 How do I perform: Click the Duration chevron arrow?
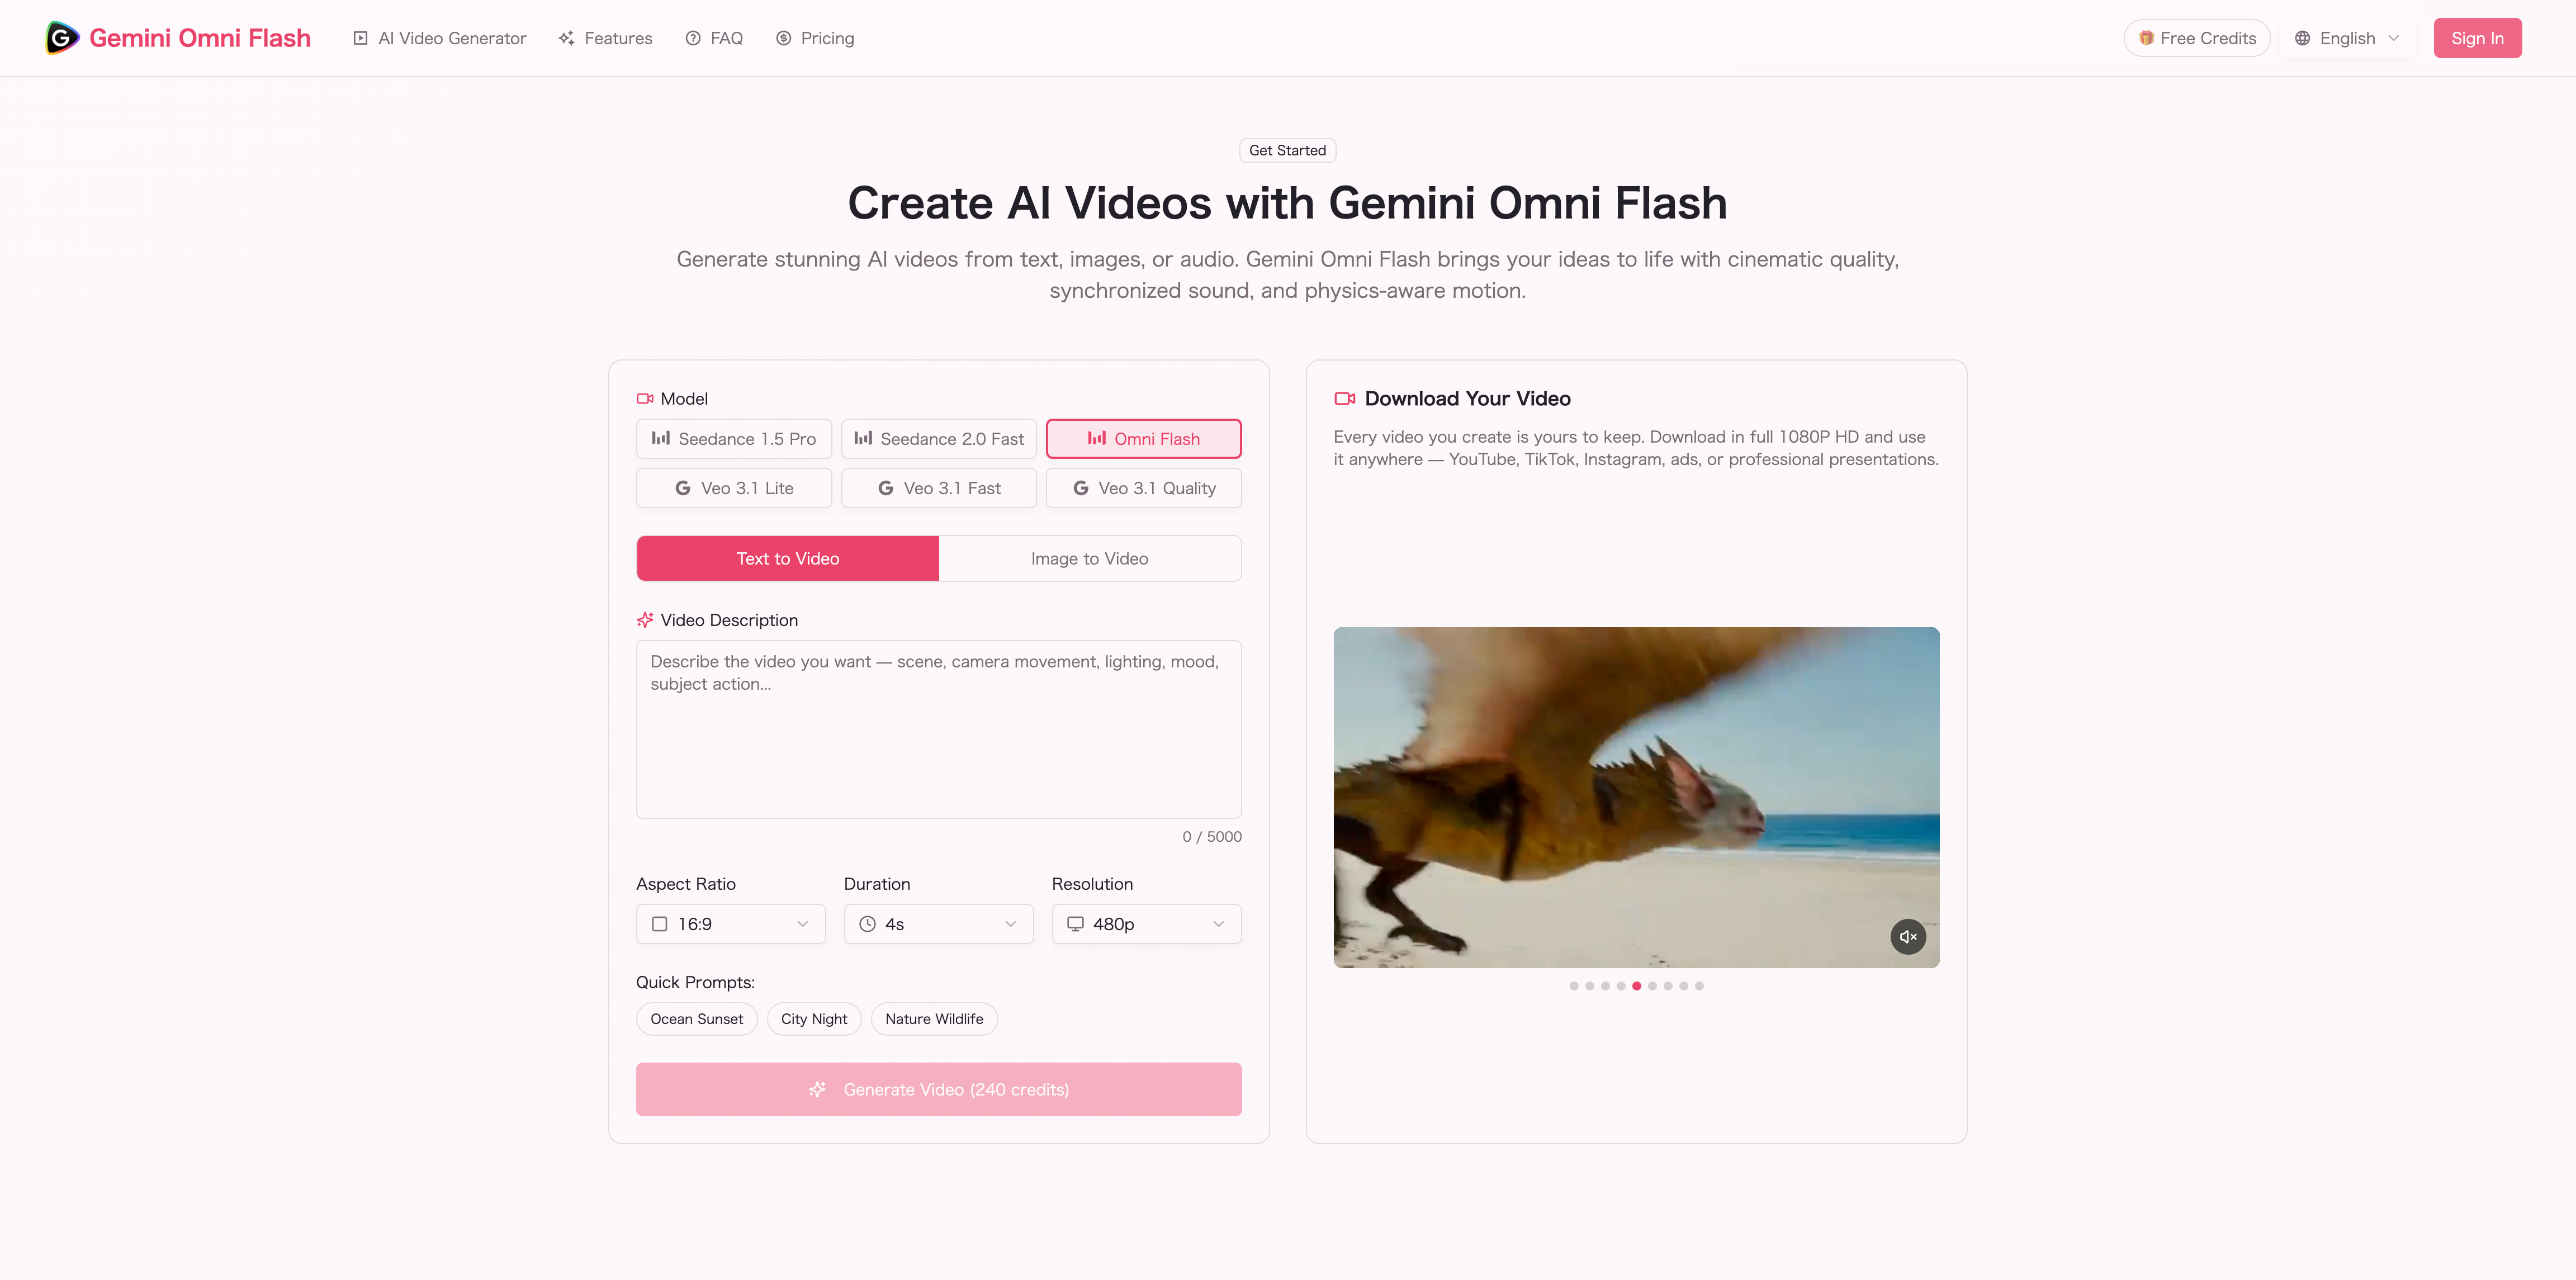(1010, 924)
